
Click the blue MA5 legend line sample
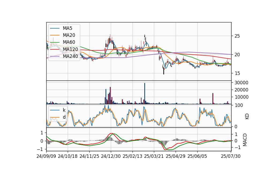[x=55, y=28]
